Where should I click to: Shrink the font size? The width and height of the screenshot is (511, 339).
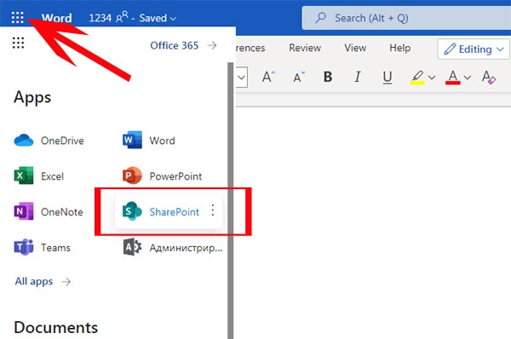(x=299, y=78)
